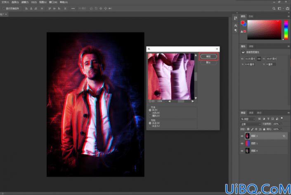Open the layer filter type dropdown

[248, 119]
